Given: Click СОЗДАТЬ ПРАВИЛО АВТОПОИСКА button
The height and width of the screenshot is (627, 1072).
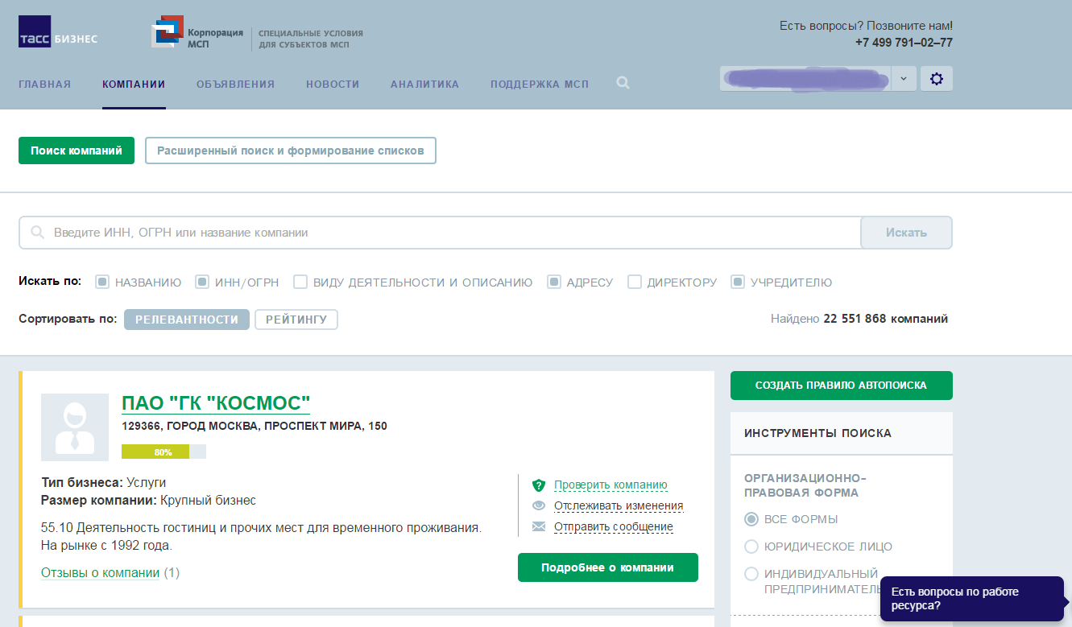Looking at the screenshot, I should coord(841,386).
